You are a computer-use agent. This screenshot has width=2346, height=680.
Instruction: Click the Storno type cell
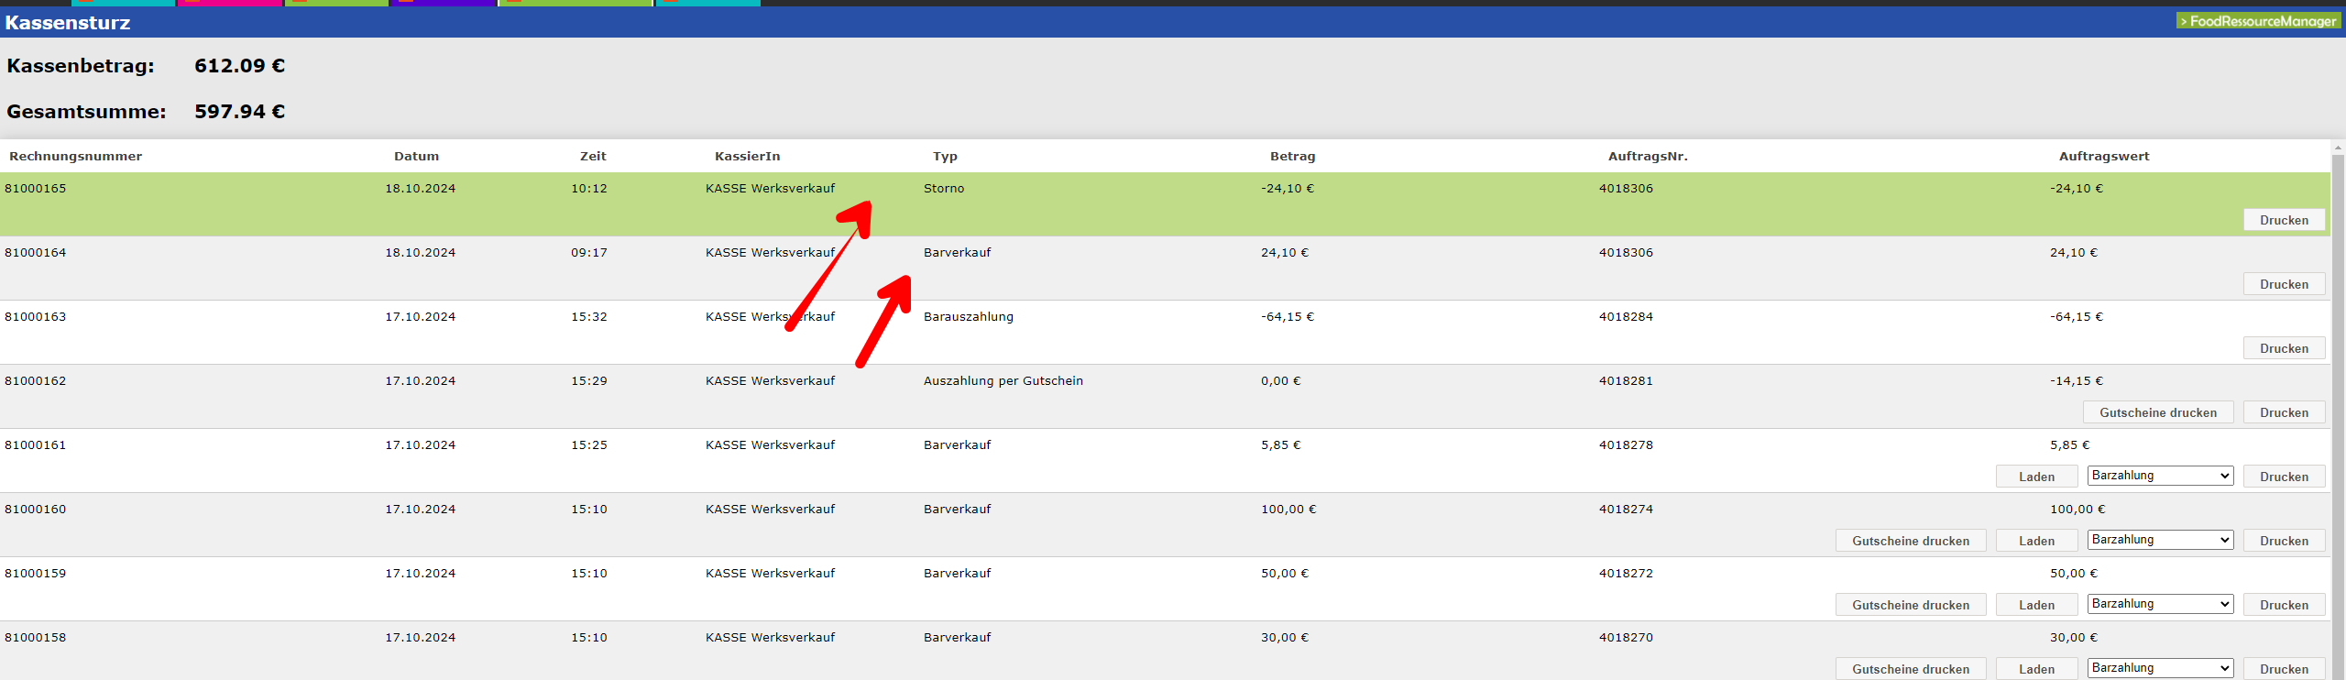(944, 188)
